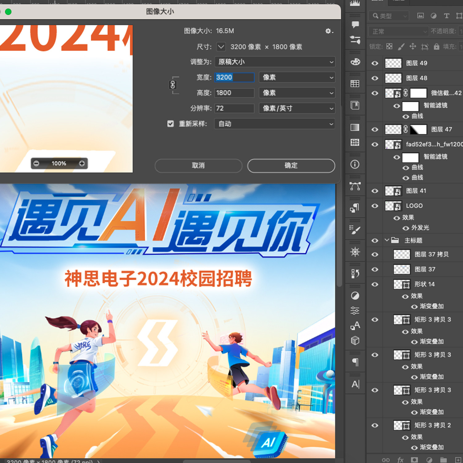Open the 宽度 unit dropdown
The width and height of the screenshot is (463, 463).
pyautogui.click(x=297, y=77)
